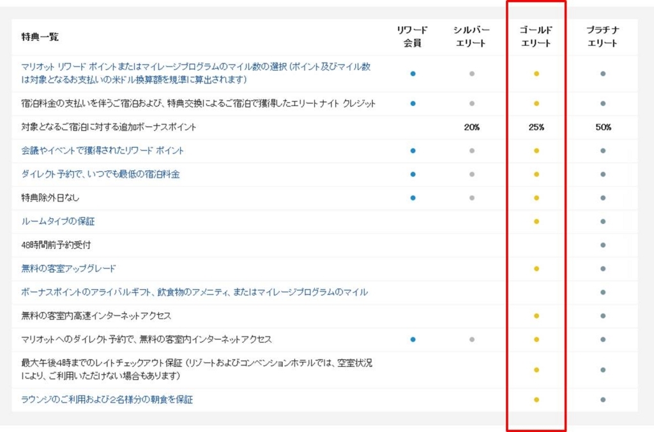Screen dimensions: 654x432
Task: Click the ルームタイプの保証 link
Action: (58, 221)
